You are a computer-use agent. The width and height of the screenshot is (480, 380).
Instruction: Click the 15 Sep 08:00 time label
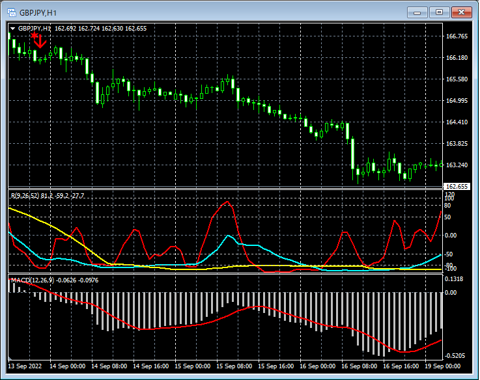[233, 366]
